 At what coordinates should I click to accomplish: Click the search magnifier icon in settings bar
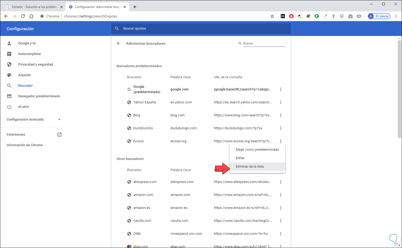click(117, 29)
